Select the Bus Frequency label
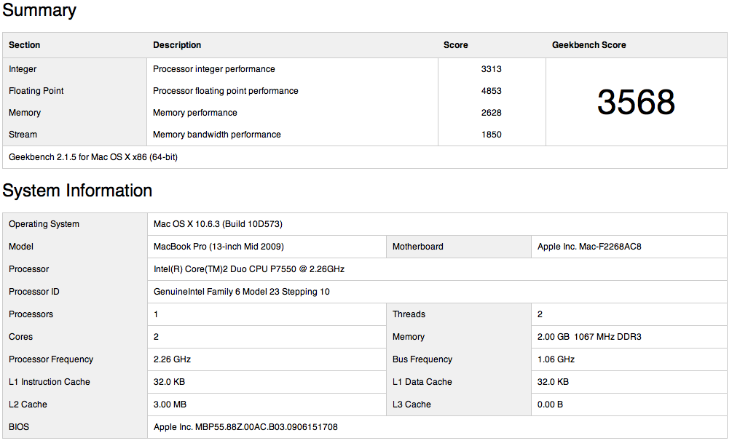Viewport: 732px width, 446px height. 422,359
